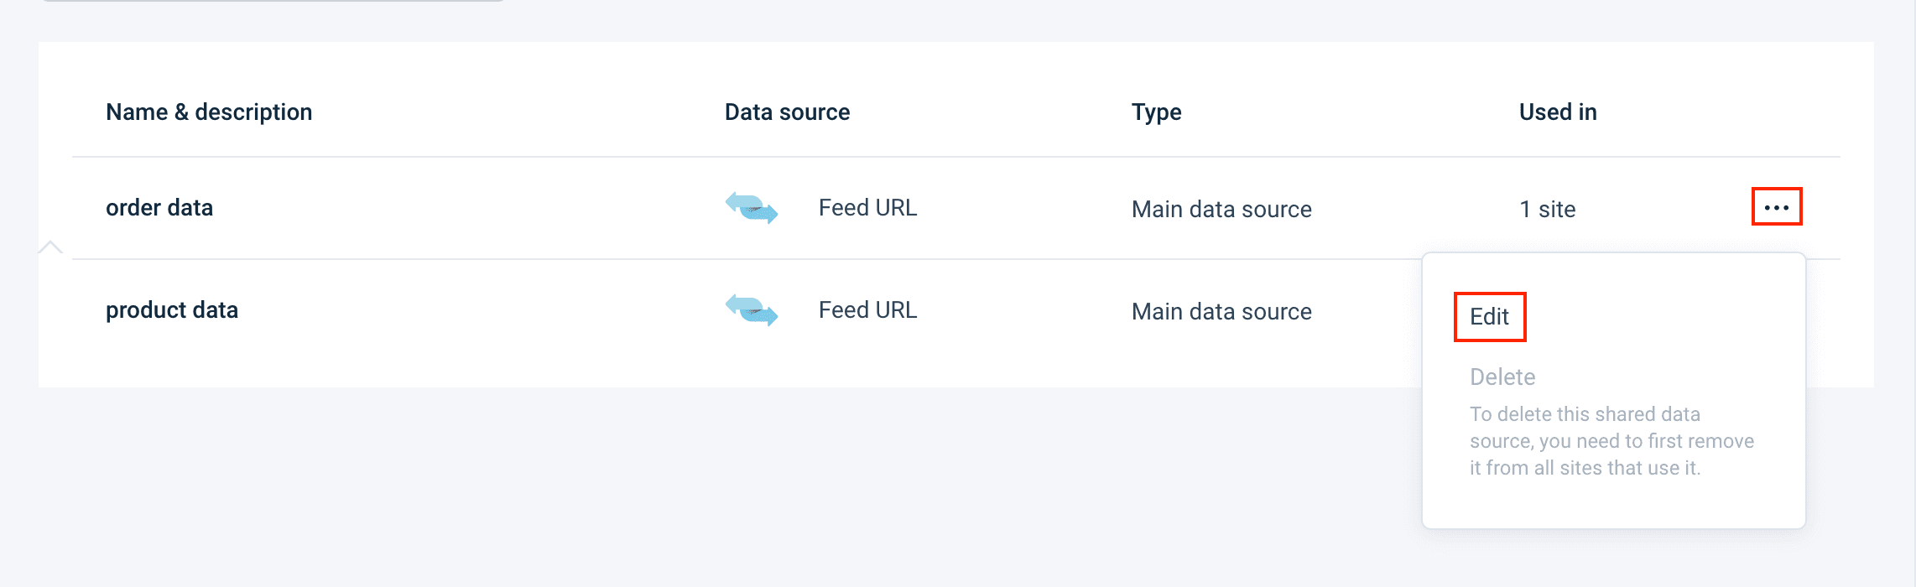
Task: Click Feed URL text in order data row
Action: [867, 208]
